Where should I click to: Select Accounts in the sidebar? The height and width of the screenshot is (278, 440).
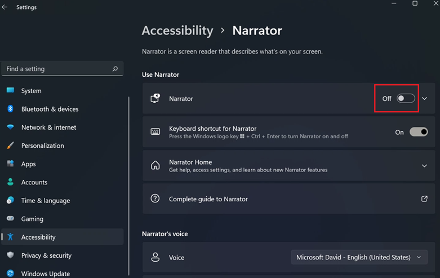34,182
